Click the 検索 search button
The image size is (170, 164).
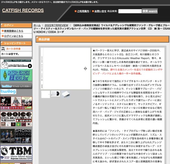[150, 11]
